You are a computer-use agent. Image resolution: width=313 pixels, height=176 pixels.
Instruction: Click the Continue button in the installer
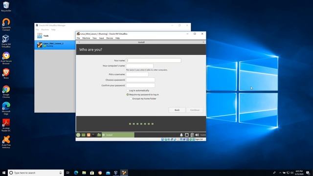pos(195,110)
